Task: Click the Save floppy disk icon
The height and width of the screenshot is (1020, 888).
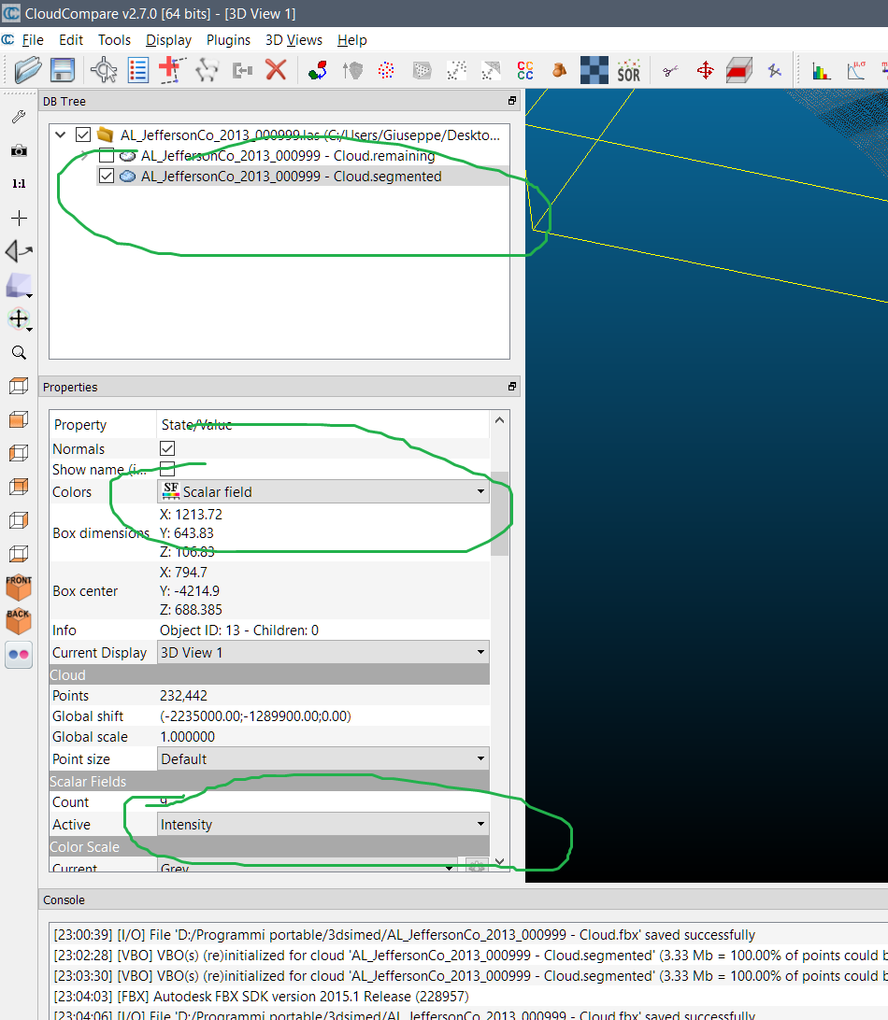Action: (x=63, y=70)
